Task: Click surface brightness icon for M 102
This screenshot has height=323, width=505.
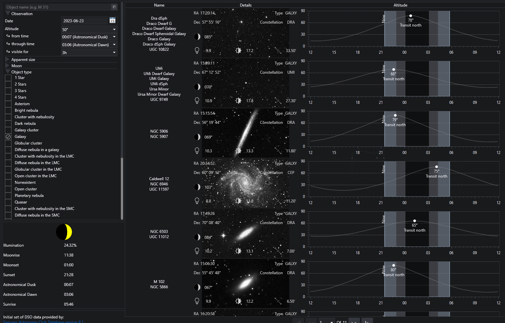Action: pyautogui.click(x=238, y=301)
